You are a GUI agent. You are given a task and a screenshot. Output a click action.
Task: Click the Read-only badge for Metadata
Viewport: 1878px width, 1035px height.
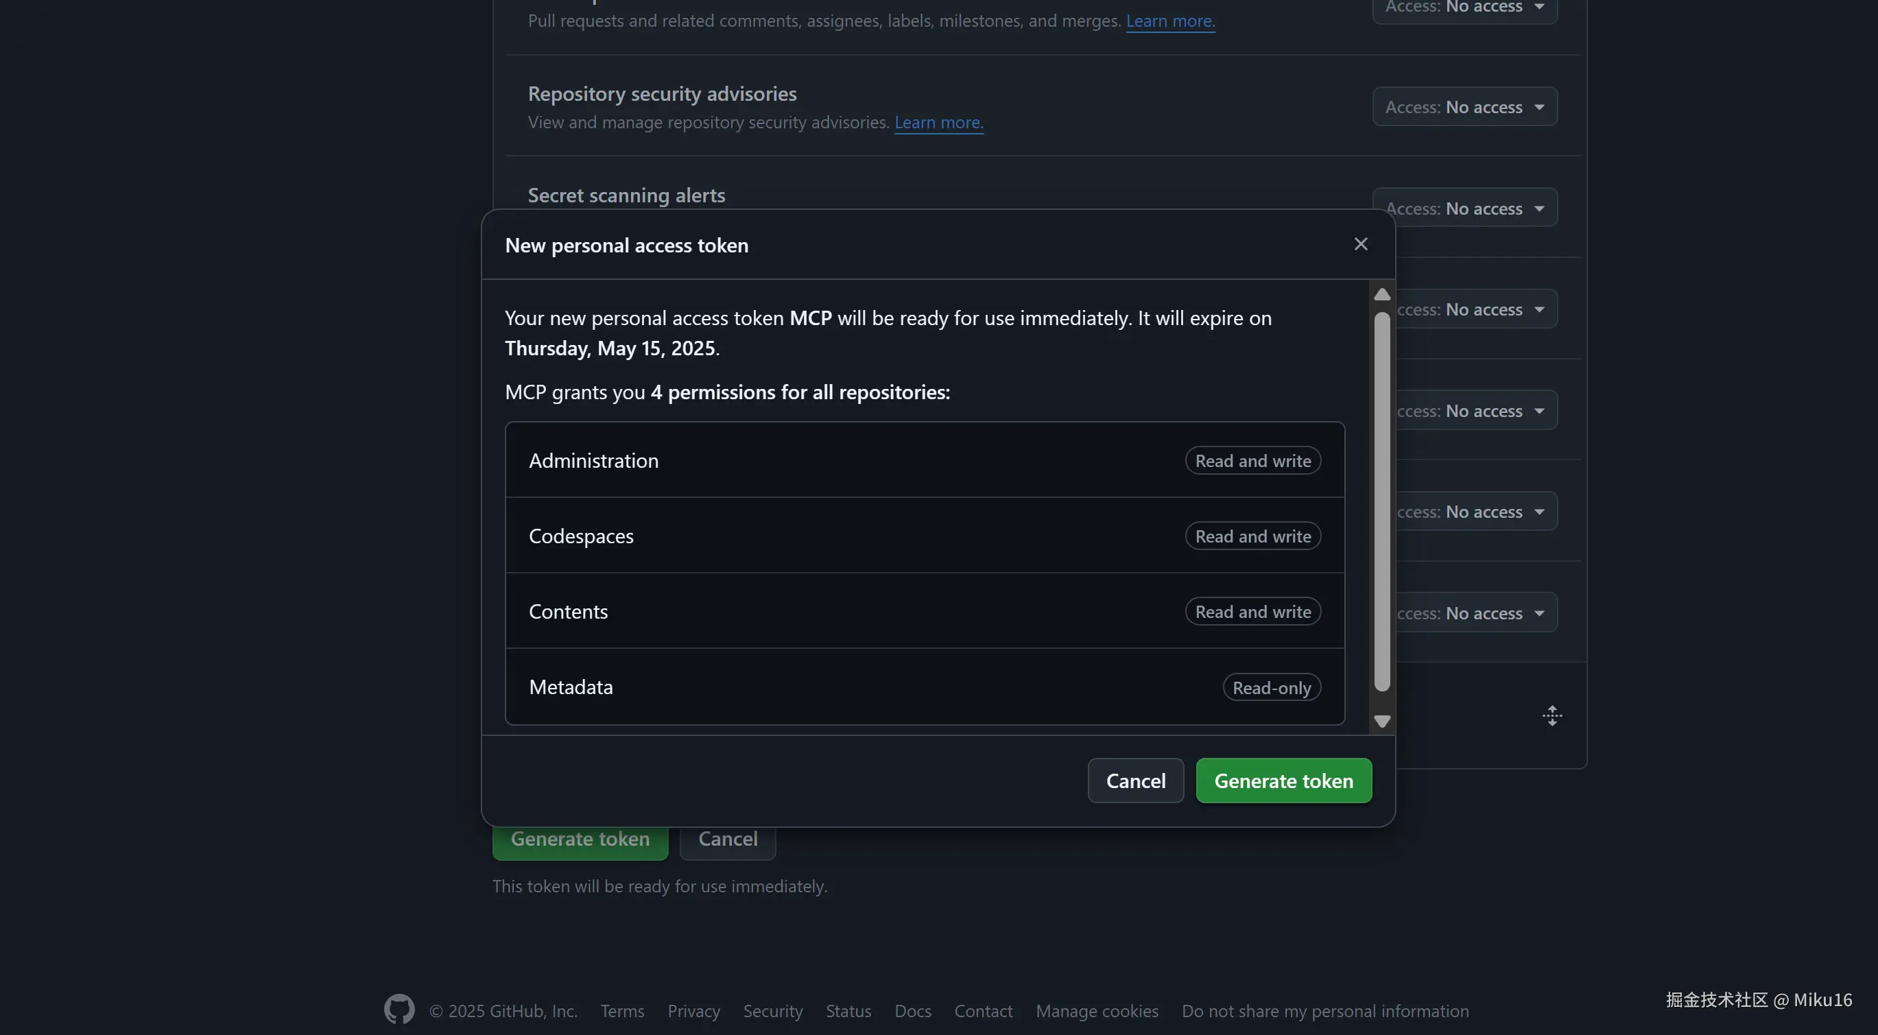tap(1272, 687)
